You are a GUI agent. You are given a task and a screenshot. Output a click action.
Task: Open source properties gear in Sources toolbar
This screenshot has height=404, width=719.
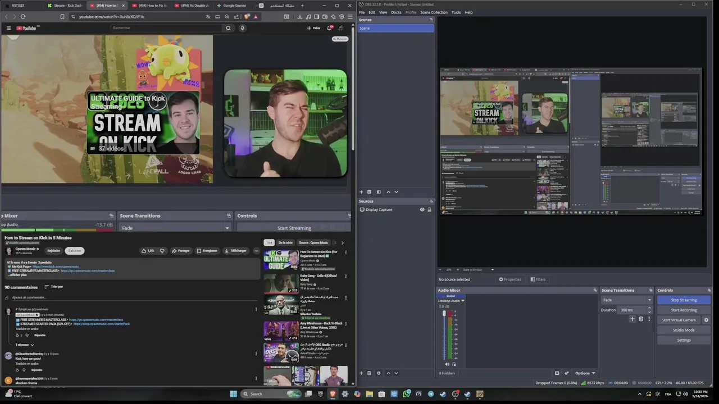(x=379, y=373)
